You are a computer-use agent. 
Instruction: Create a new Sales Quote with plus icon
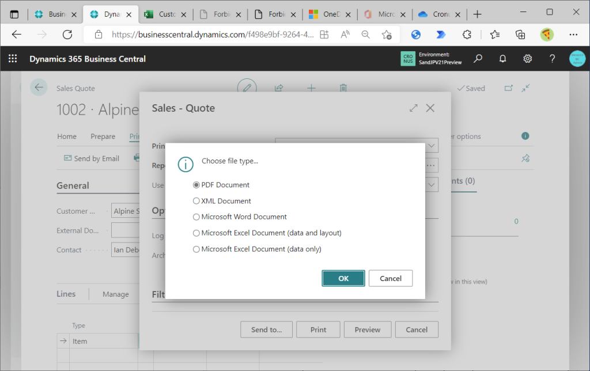(x=311, y=88)
